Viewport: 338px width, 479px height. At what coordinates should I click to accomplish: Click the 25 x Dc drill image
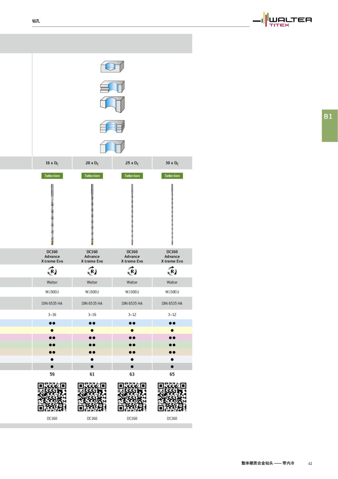132,215
